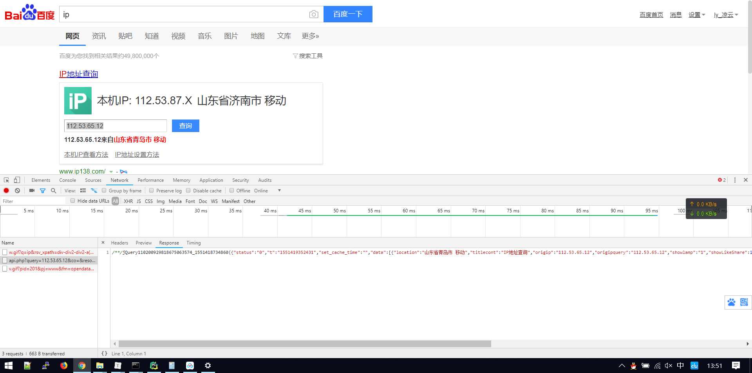Screen dimensions: 752x373
Task: Click the green iP logo image
Action: 78,101
